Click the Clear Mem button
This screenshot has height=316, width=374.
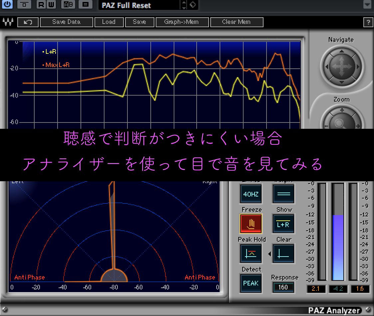coord(237,22)
